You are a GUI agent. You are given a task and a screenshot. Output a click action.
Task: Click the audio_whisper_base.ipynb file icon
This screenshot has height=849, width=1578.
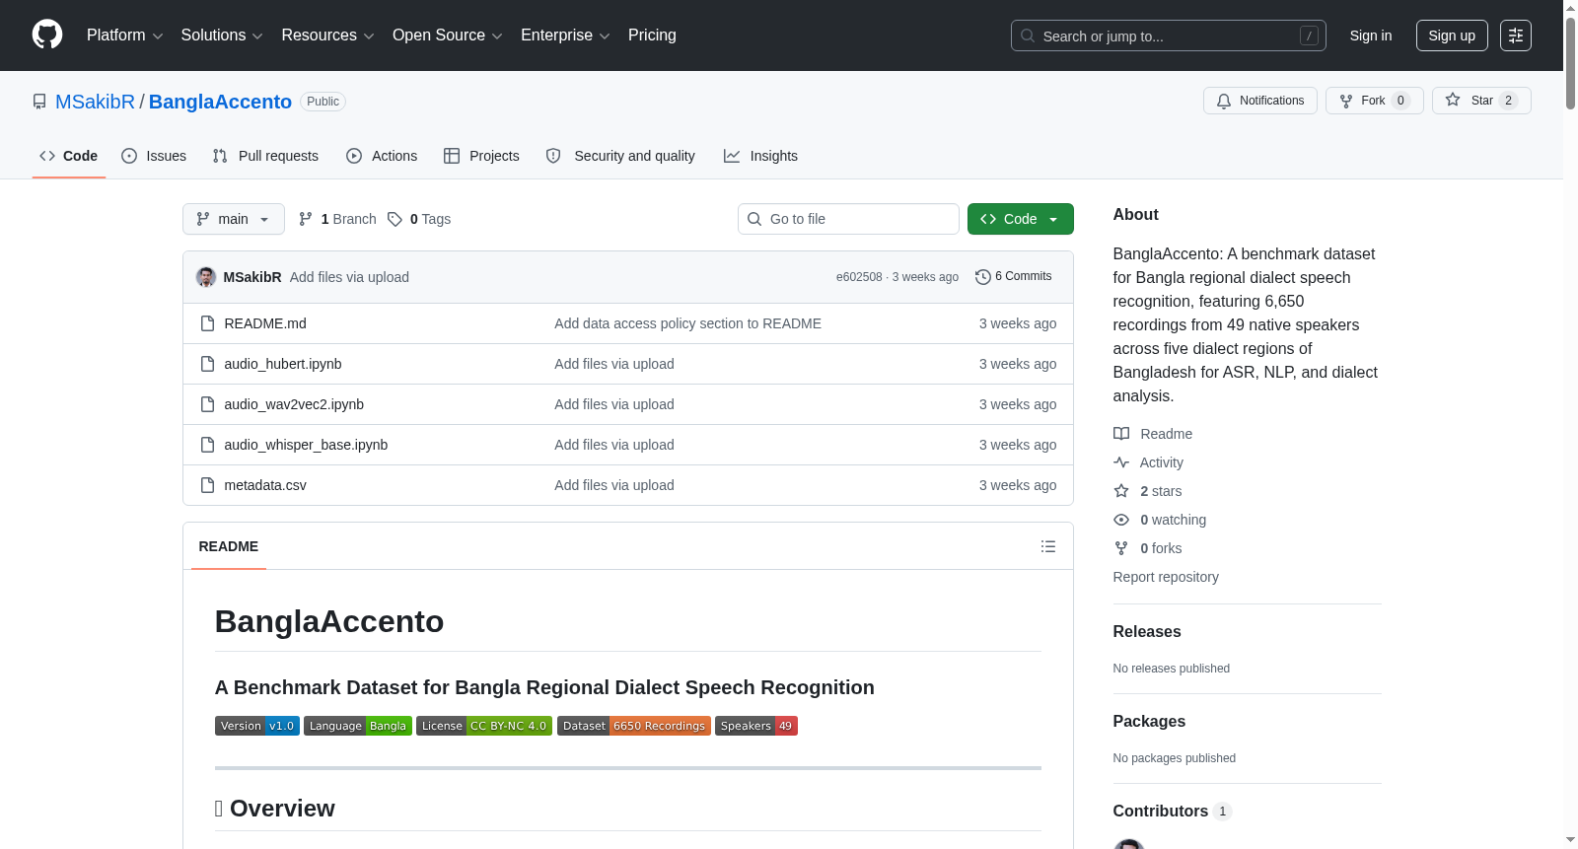point(207,445)
